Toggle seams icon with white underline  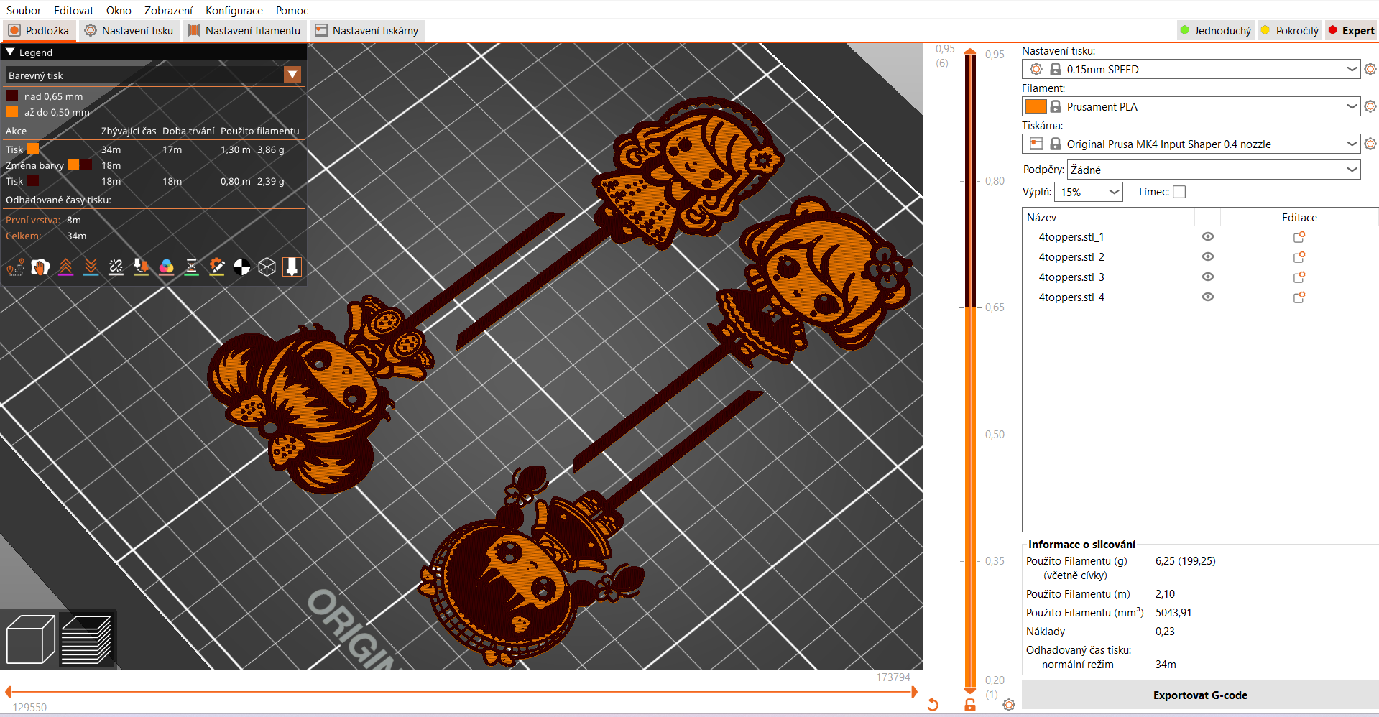[x=116, y=267]
